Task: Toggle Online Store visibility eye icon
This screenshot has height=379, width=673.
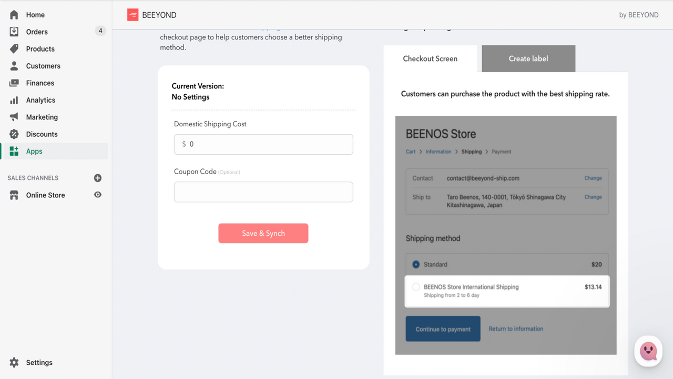Action: (x=97, y=195)
